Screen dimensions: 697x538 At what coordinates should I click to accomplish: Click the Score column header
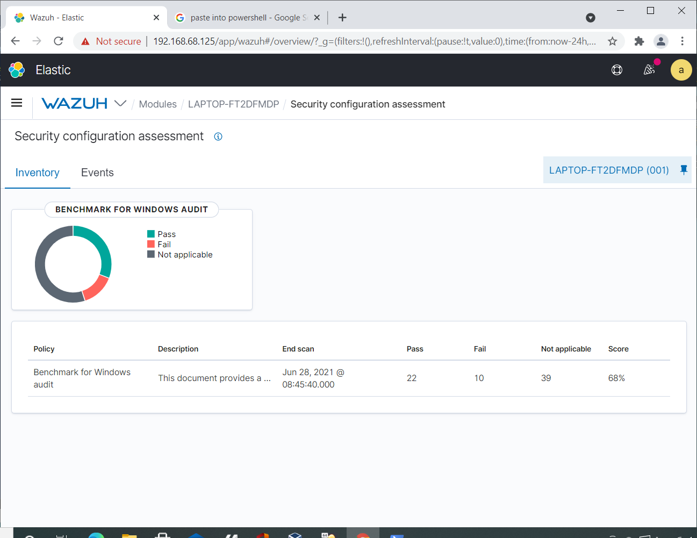pyautogui.click(x=618, y=349)
